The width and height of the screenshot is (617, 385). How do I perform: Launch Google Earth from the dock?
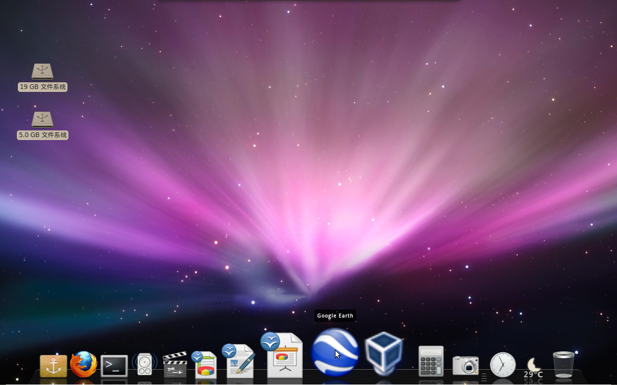click(335, 352)
